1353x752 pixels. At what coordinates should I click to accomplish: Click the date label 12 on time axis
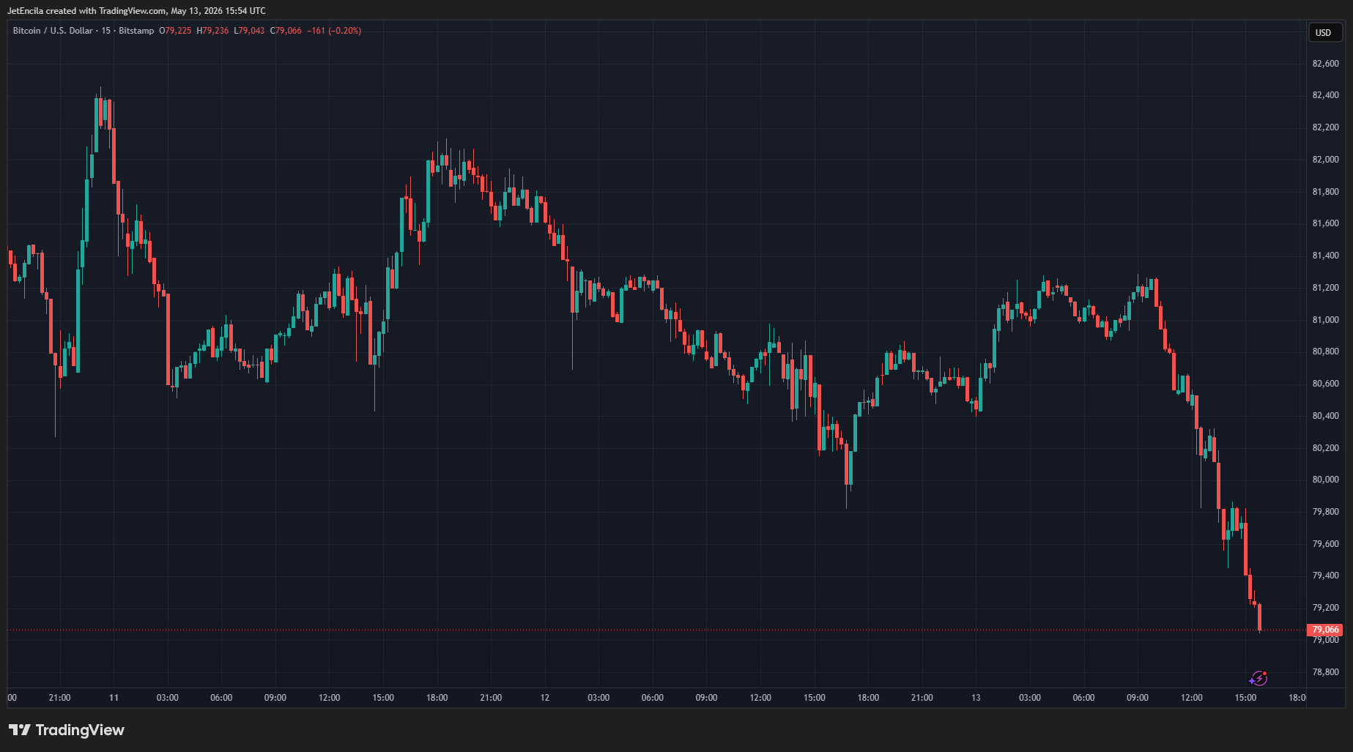pyautogui.click(x=545, y=698)
